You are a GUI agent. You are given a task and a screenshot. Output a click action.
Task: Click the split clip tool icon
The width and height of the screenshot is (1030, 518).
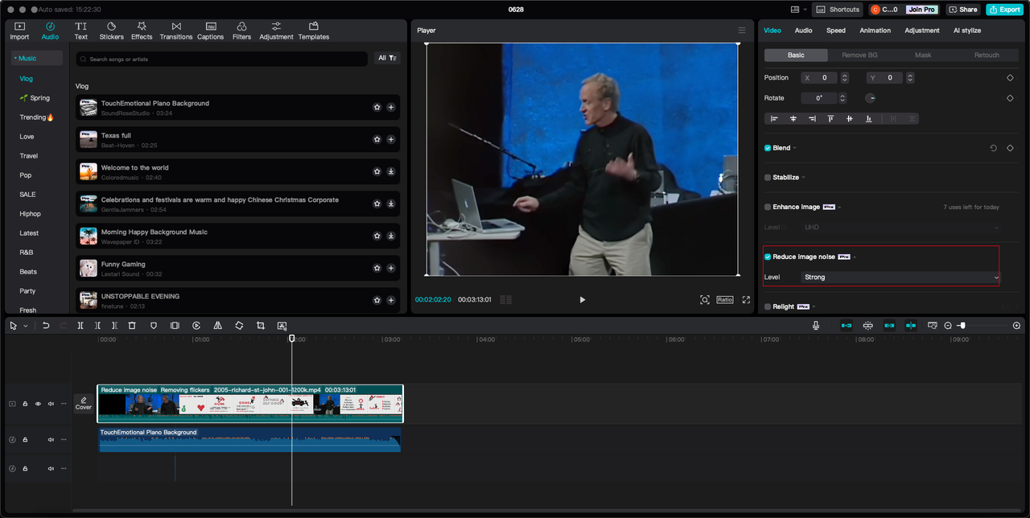tap(80, 326)
